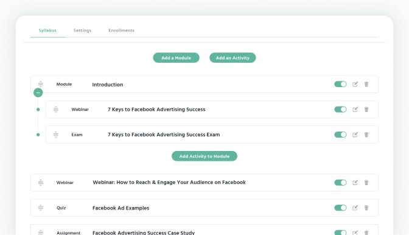Viewport: 409px width, 235px height.
Task: Click the Add a Module button
Action: [x=177, y=58]
